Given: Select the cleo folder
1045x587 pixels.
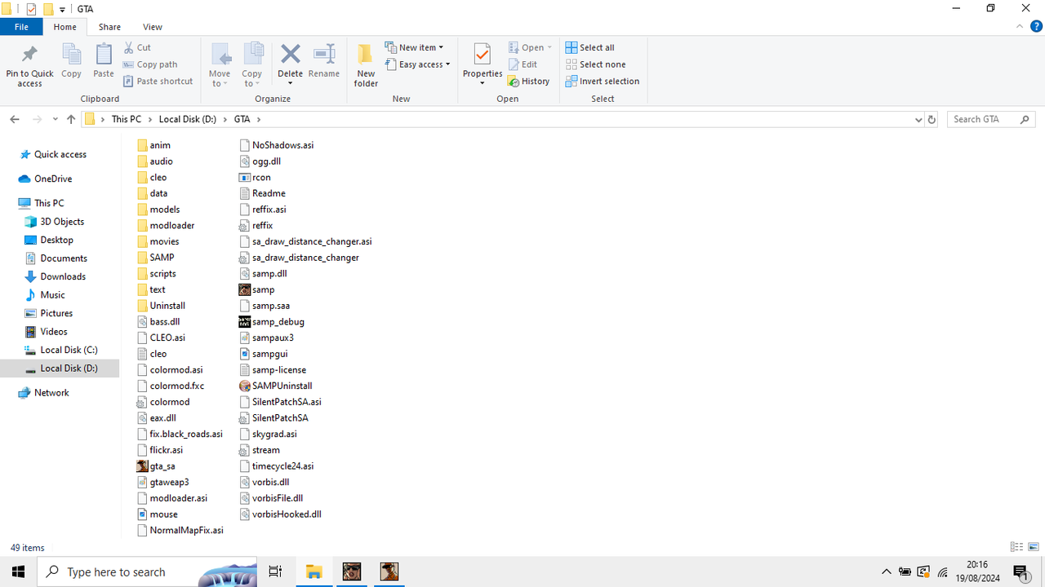Looking at the screenshot, I should tap(152, 177).
